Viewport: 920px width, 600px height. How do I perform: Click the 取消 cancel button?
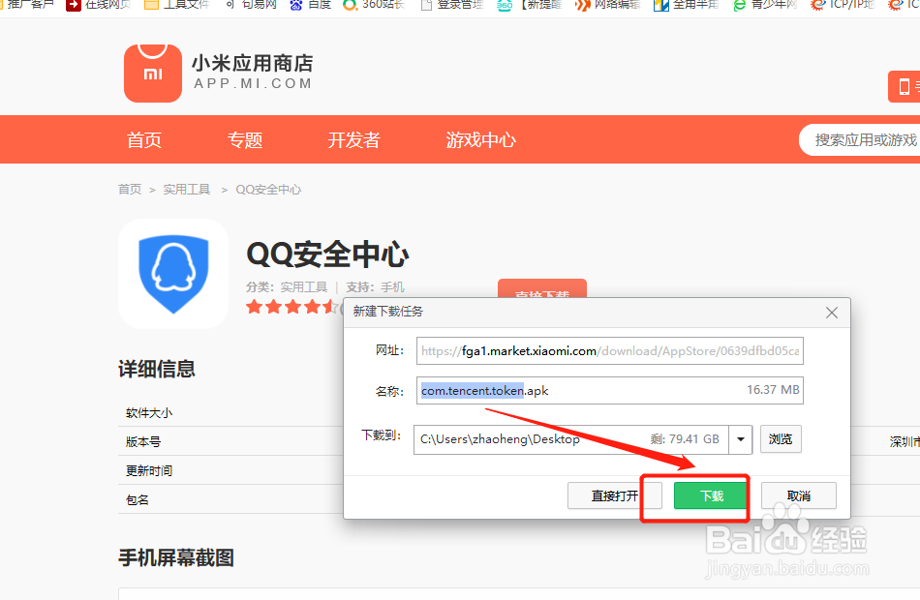click(x=799, y=495)
